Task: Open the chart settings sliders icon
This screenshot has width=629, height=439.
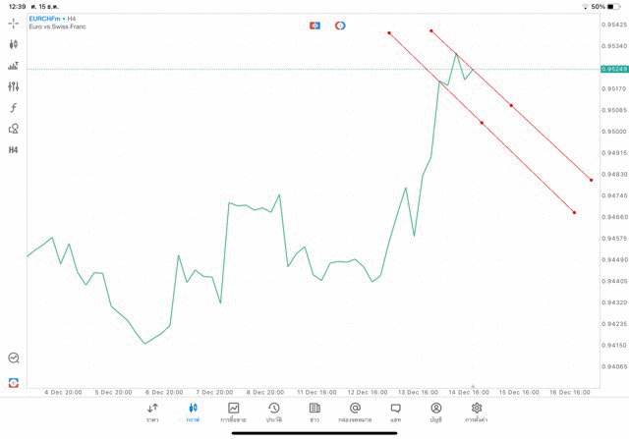Action: pos(14,86)
